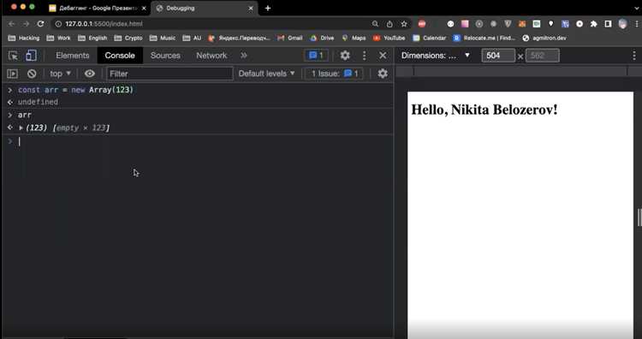Activate the inspect element picker
Screen dimensions: 642x339
(13, 56)
